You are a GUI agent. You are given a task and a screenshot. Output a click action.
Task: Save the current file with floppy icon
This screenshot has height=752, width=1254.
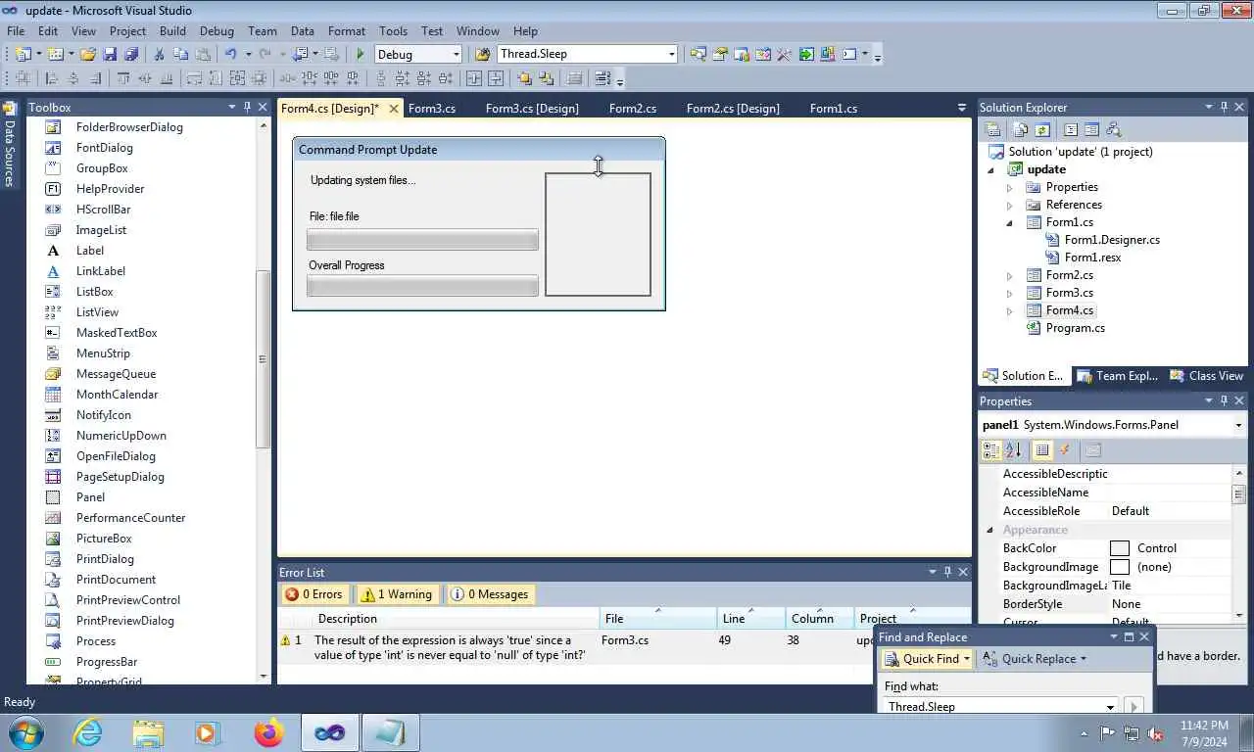tap(110, 54)
